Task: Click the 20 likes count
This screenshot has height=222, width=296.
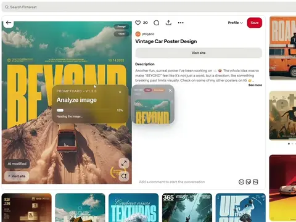Action: pyautogui.click(x=146, y=23)
